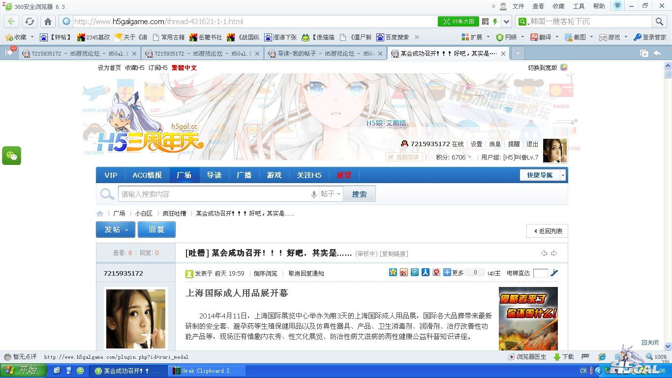Share post via Sina Weibo icon

[404, 273]
